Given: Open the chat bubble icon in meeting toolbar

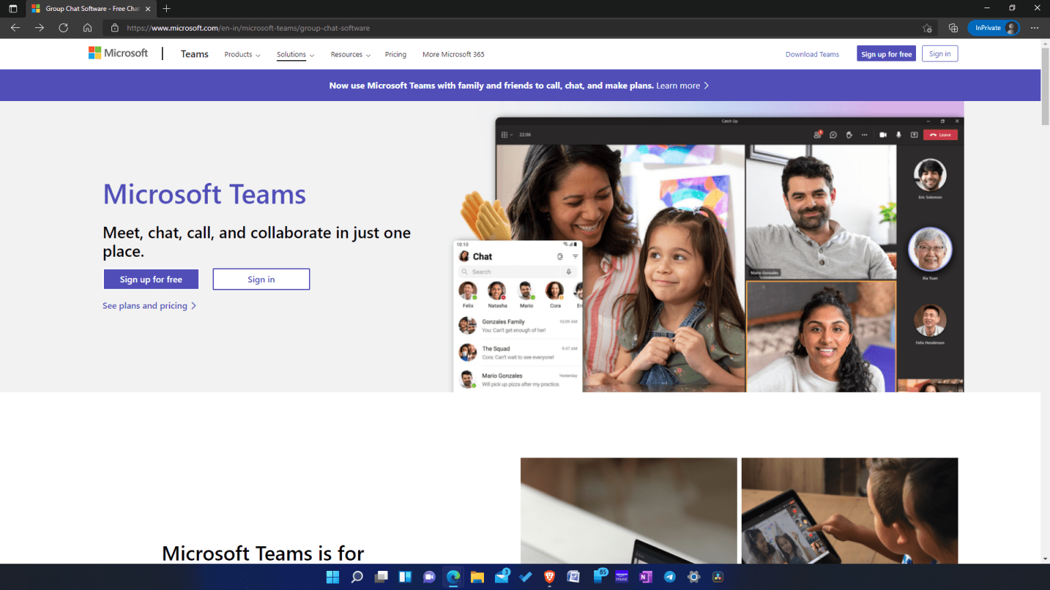Looking at the screenshot, I should coord(833,135).
